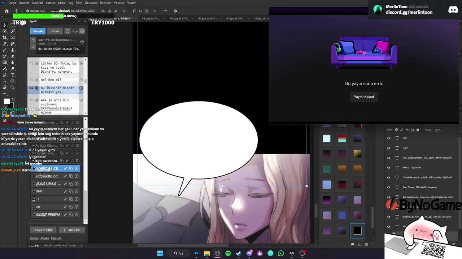
Task: Insert line 42 text with its arrow
Action: click(x=81, y=64)
